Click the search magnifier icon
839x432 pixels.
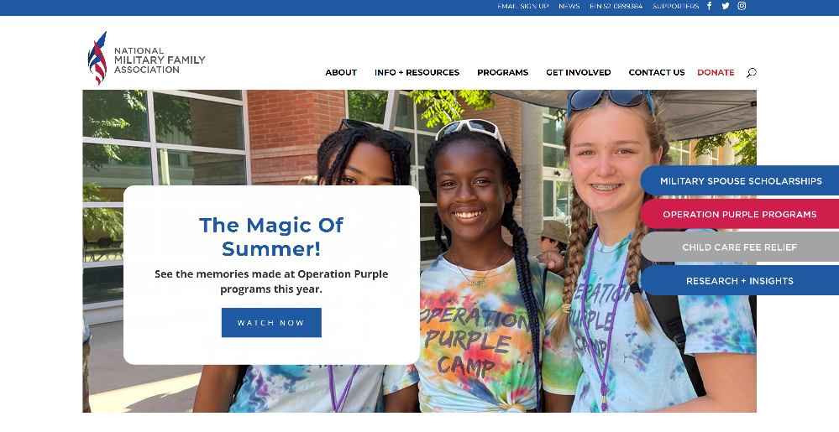[x=752, y=73]
